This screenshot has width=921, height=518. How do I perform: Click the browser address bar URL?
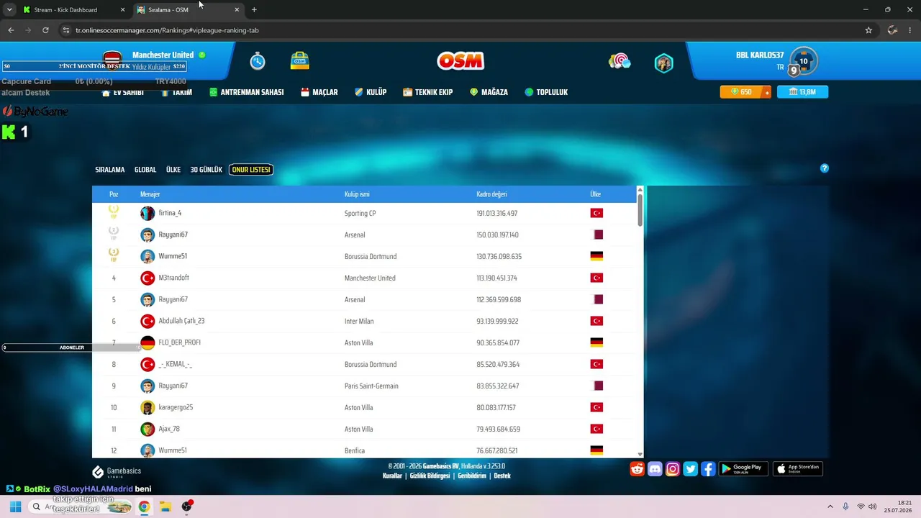[x=167, y=30]
